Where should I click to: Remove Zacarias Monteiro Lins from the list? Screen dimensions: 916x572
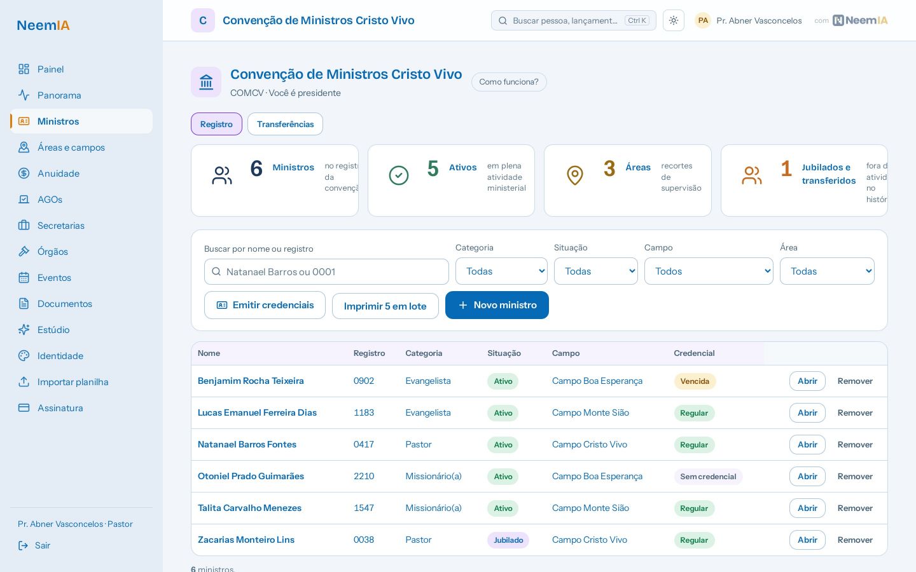pyautogui.click(x=855, y=540)
